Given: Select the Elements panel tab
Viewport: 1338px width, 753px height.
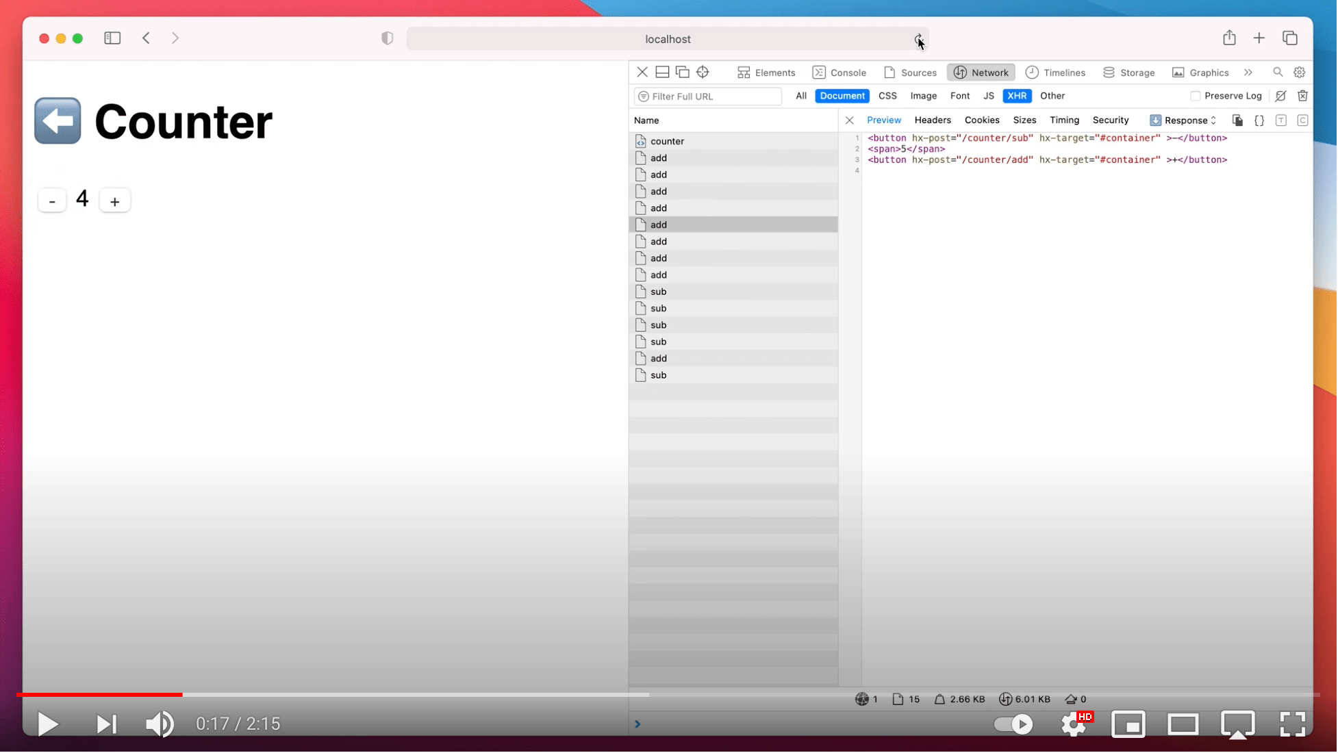Looking at the screenshot, I should pyautogui.click(x=774, y=73).
